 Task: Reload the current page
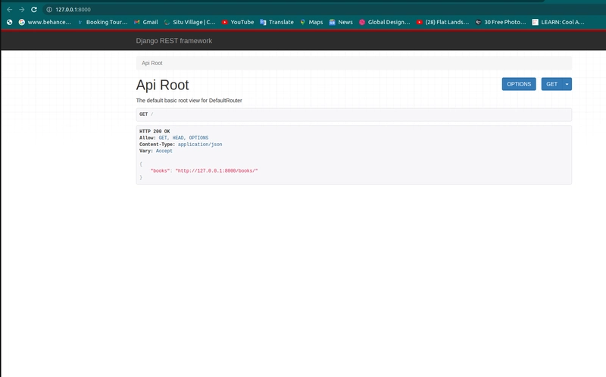(x=34, y=9)
